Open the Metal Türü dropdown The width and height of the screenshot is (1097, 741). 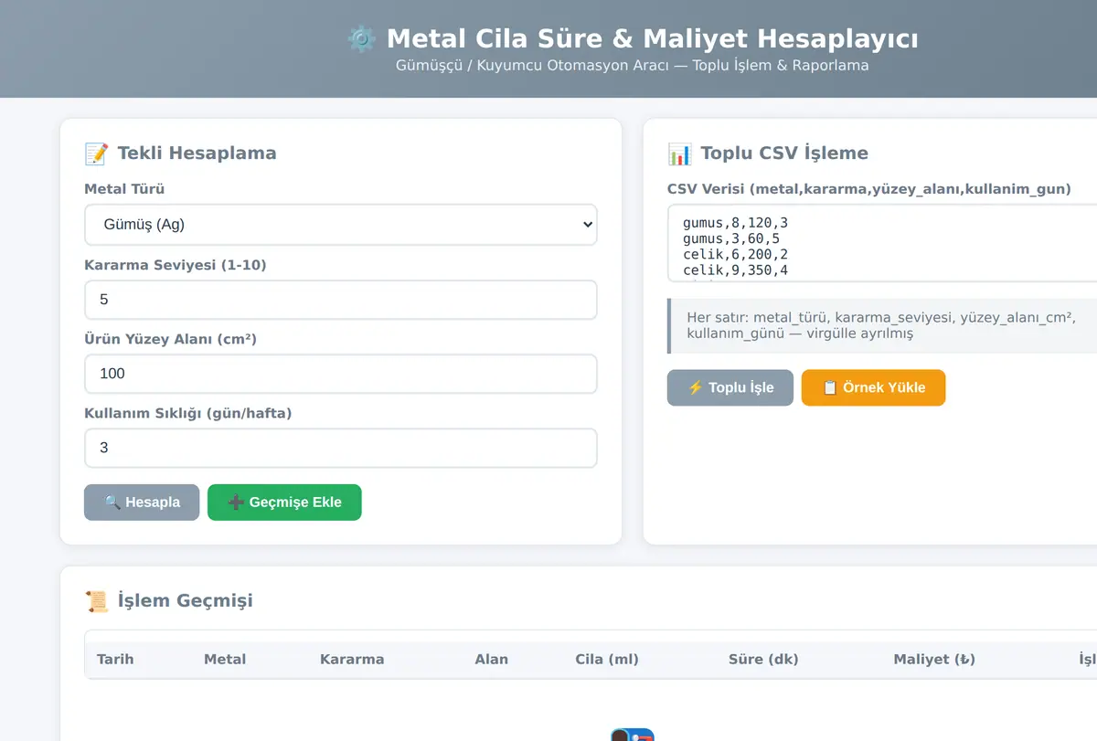[x=340, y=225]
